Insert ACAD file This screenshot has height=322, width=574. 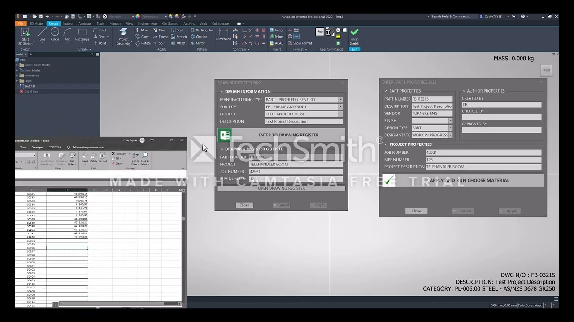pyautogui.click(x=277, y=43)
